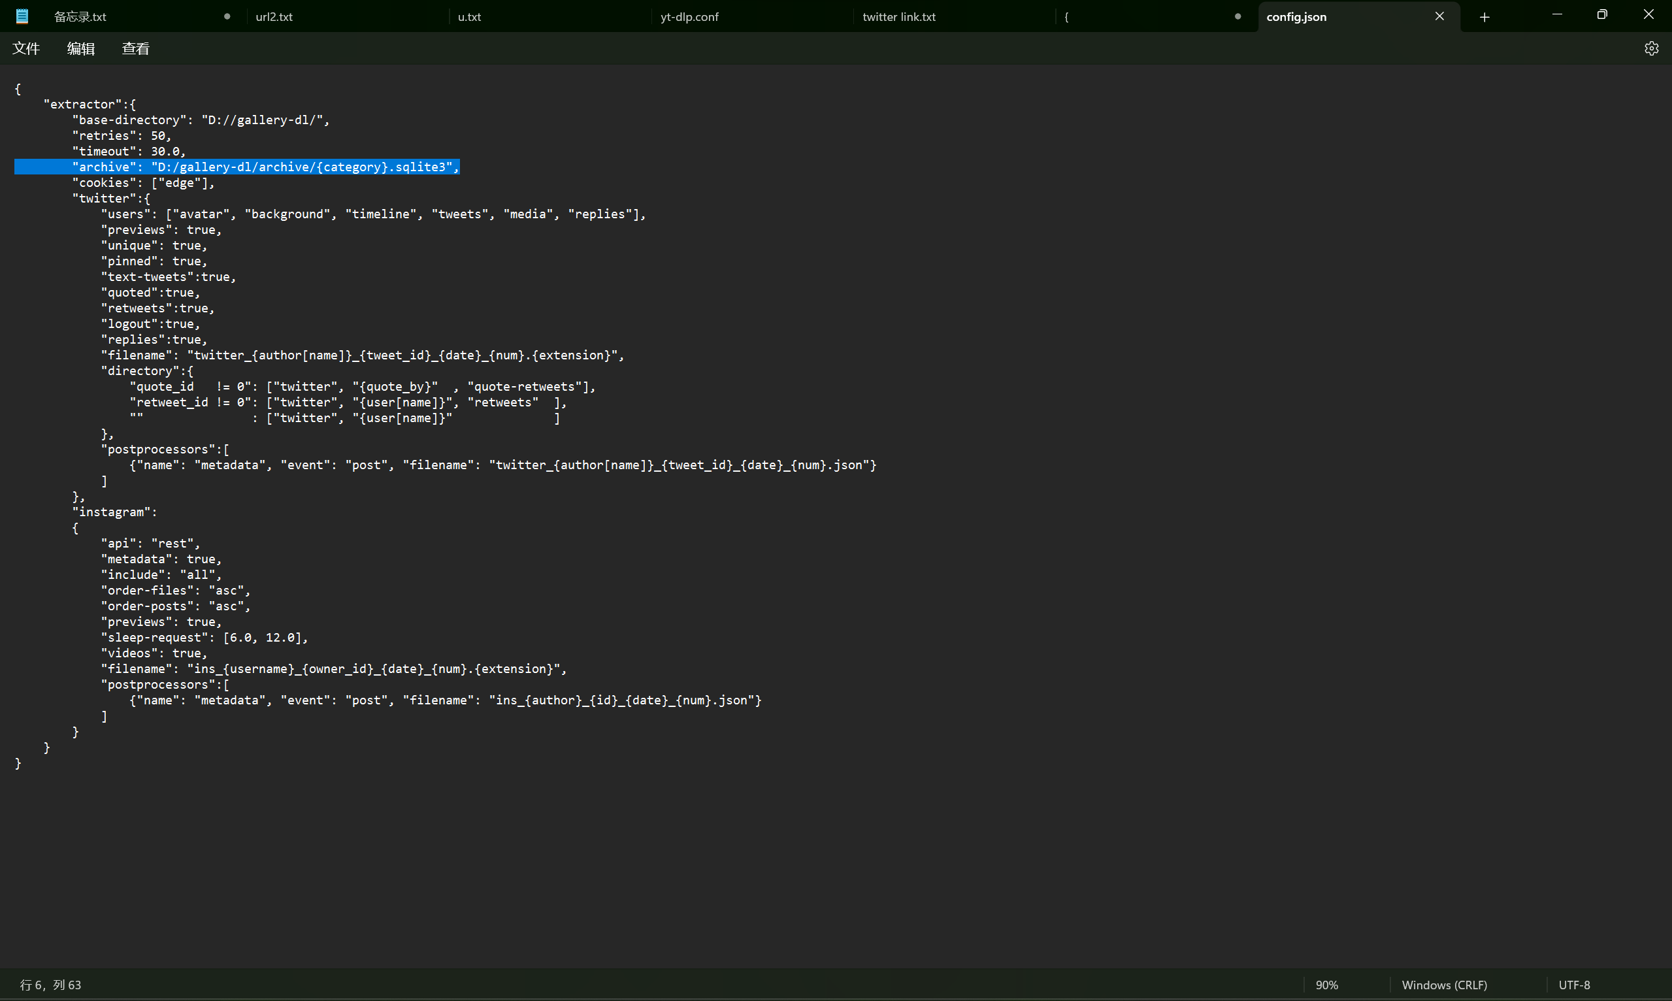Open the 文件 menu

coord(26,48)
